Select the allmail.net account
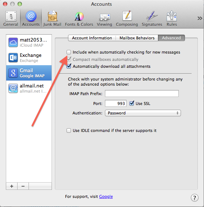Viewport: 204px width, 207px height. tap(29, 88)
